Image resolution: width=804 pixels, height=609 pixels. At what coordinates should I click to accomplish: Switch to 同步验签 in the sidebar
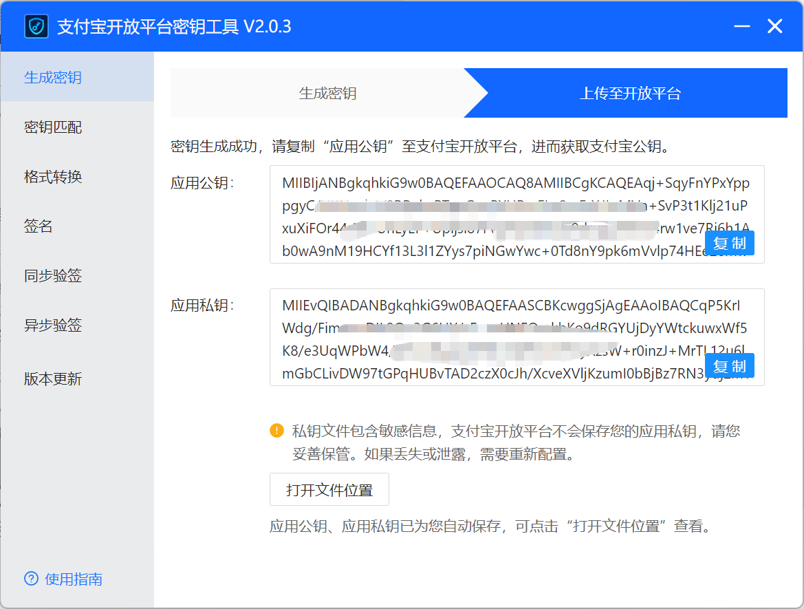click(x=77, y=275)
